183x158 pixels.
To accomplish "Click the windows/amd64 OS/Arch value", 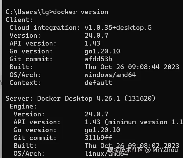I will (x=110, y=75).
